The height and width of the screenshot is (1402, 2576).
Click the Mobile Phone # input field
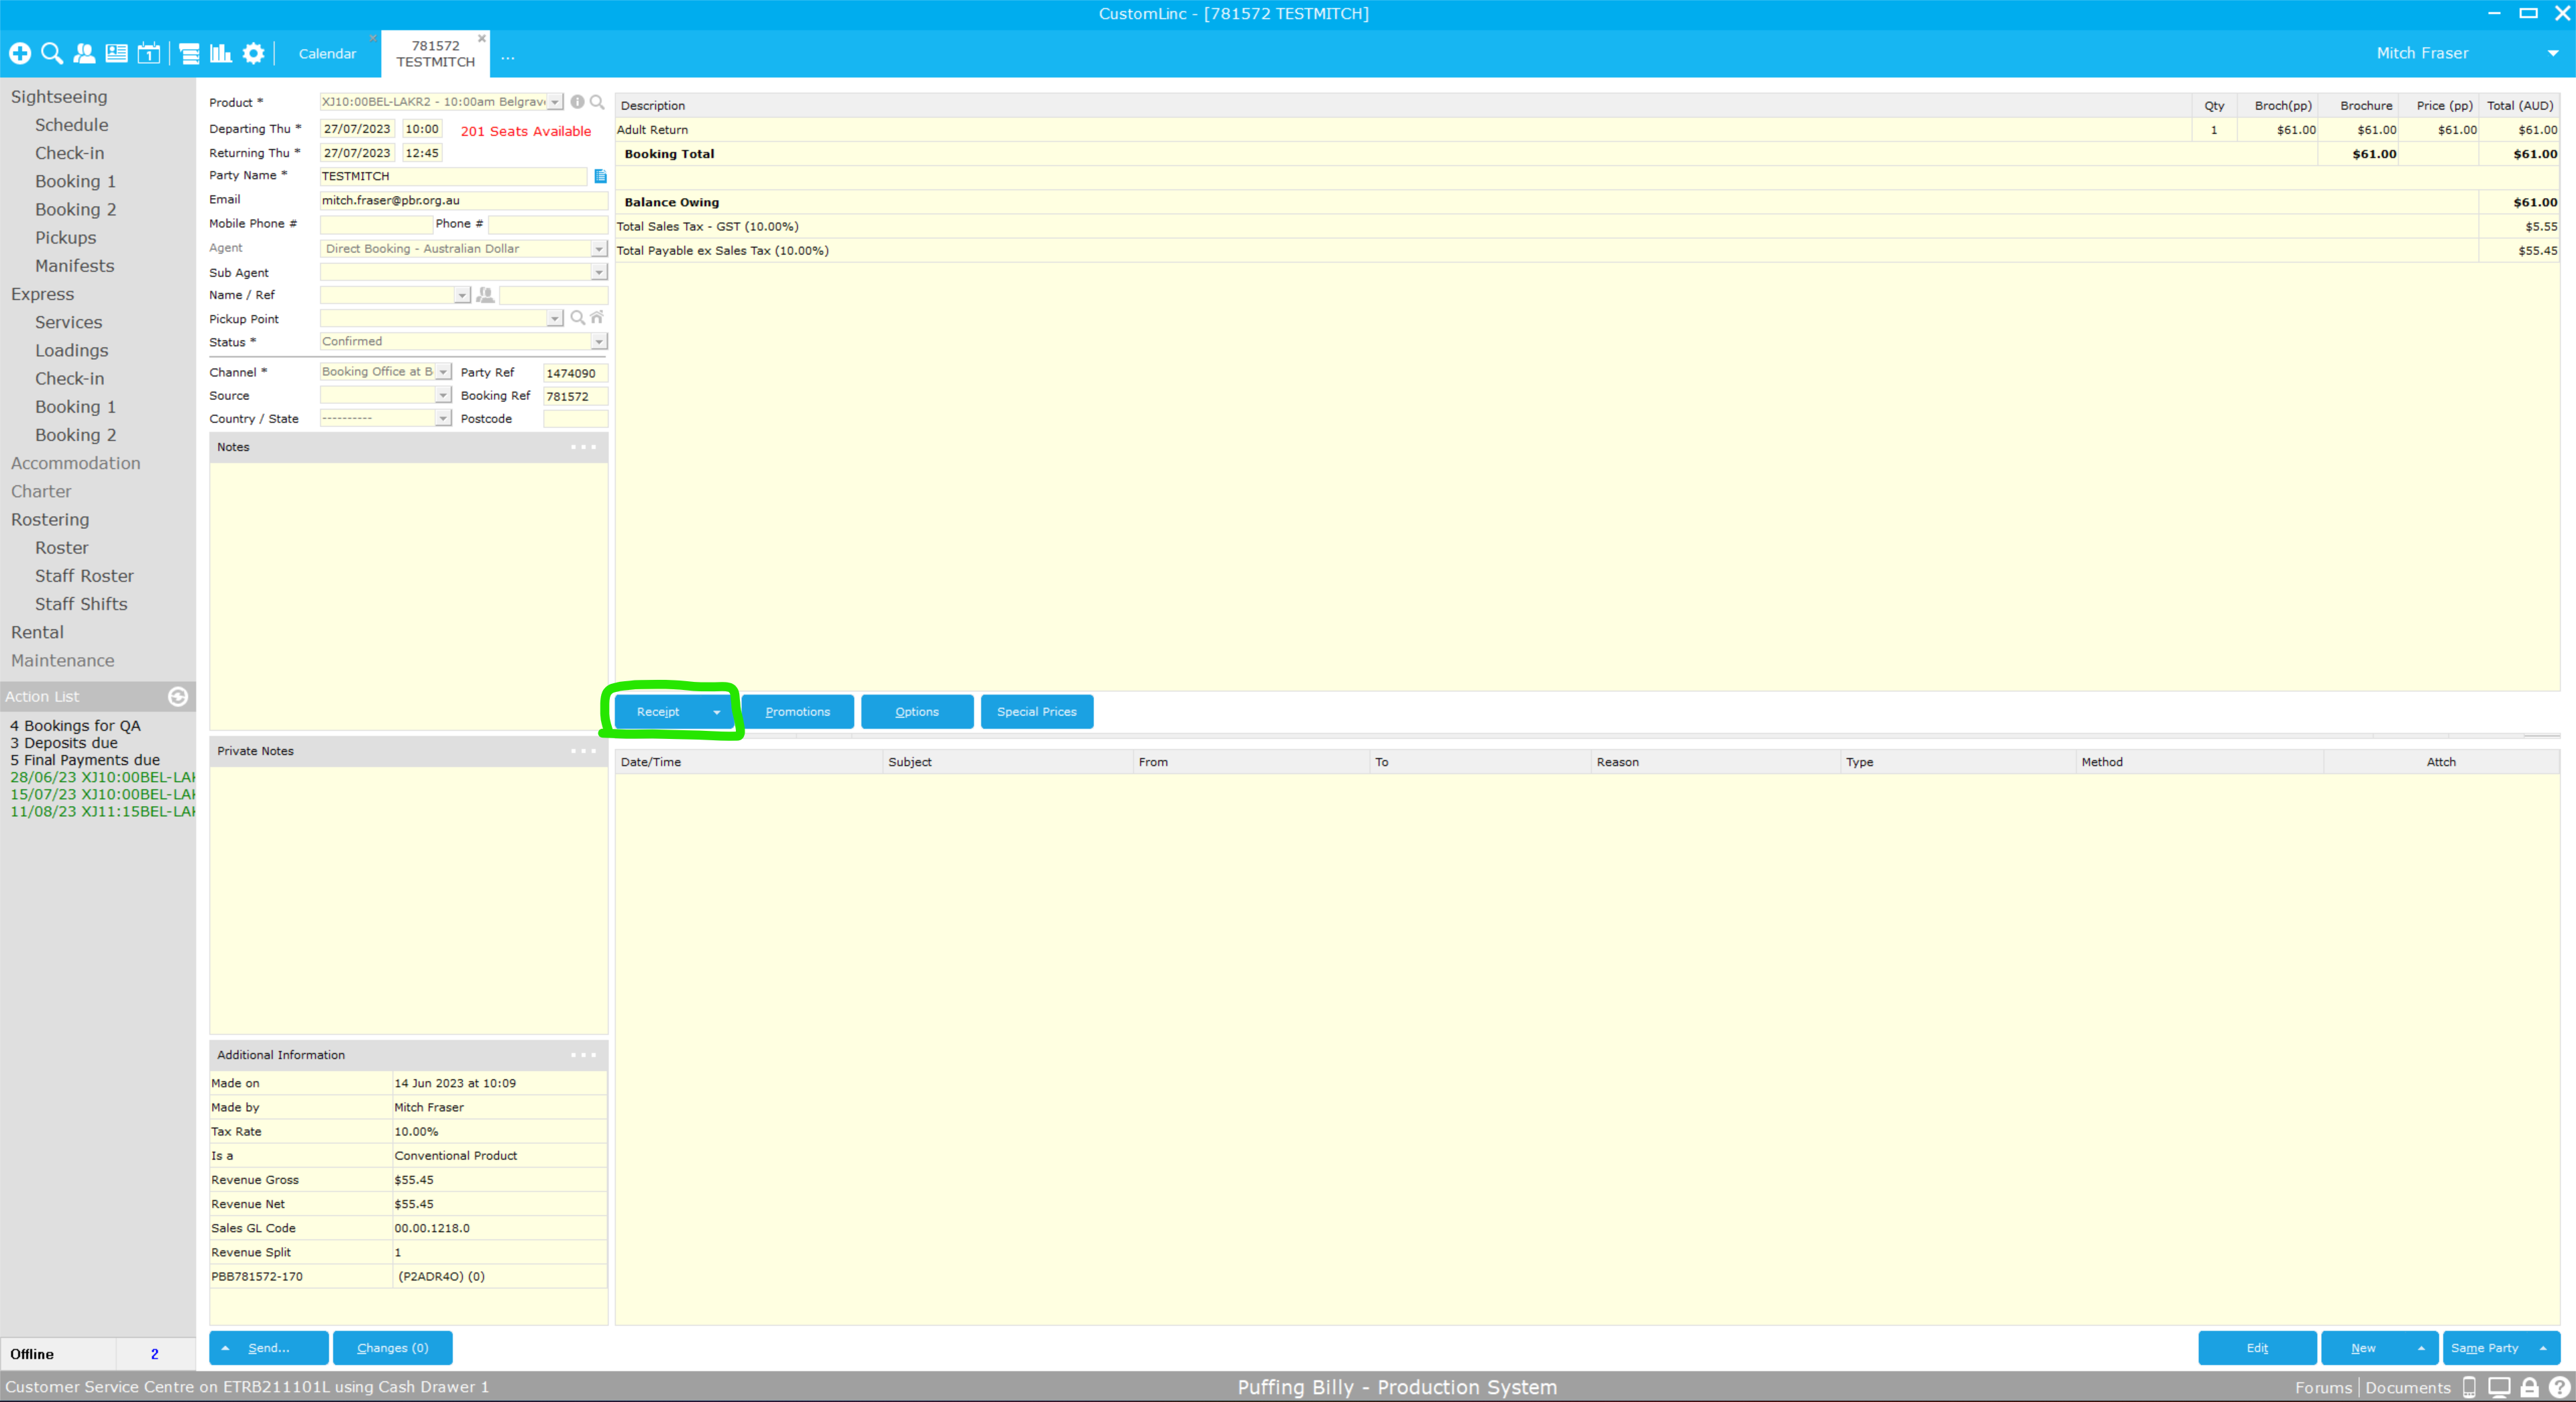pos(376,224)
